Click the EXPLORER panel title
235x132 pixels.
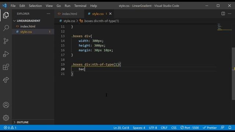[23, 14]
